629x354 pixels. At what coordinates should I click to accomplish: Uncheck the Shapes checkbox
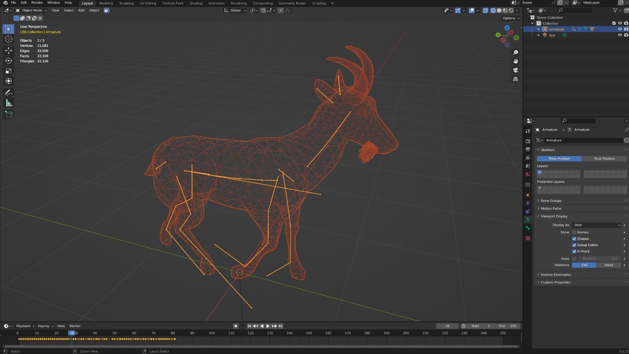click(x=574, y=239)
